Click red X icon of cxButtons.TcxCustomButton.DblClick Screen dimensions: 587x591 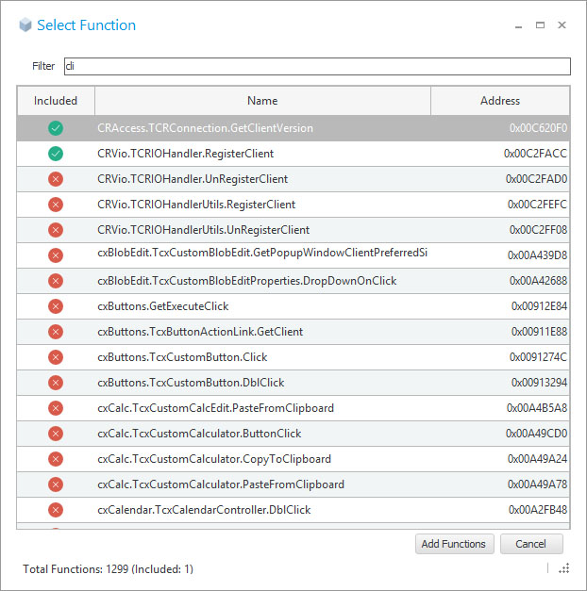[56, 383]
